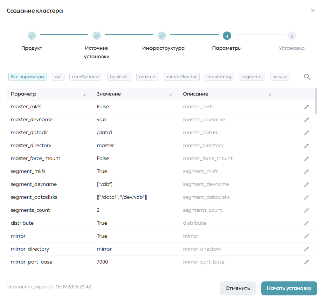Click pencil icon next to distribute
The width and height of the screenshot is (323, 301).
(307, 223)
